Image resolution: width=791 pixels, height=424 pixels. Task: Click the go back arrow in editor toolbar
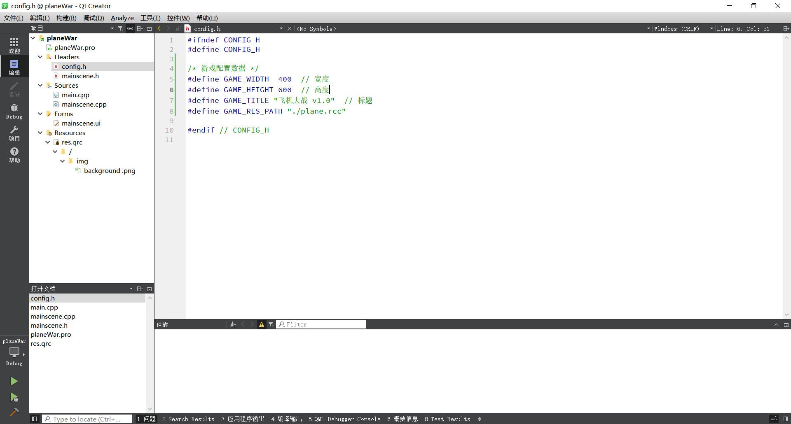(159, 28)
